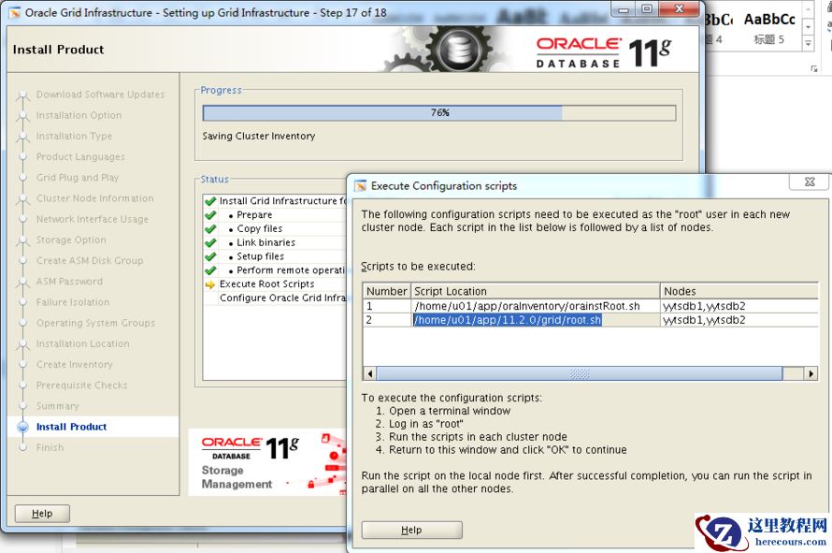Click Word styles gallery scroll-down arrow
The height and width of the screenshot is (553, 832).
coord(808,26)
